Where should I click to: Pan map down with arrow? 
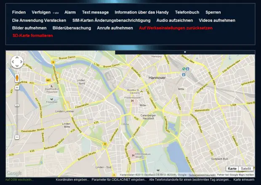[17, 66]
